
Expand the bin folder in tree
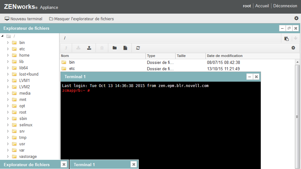pos(8,42)
